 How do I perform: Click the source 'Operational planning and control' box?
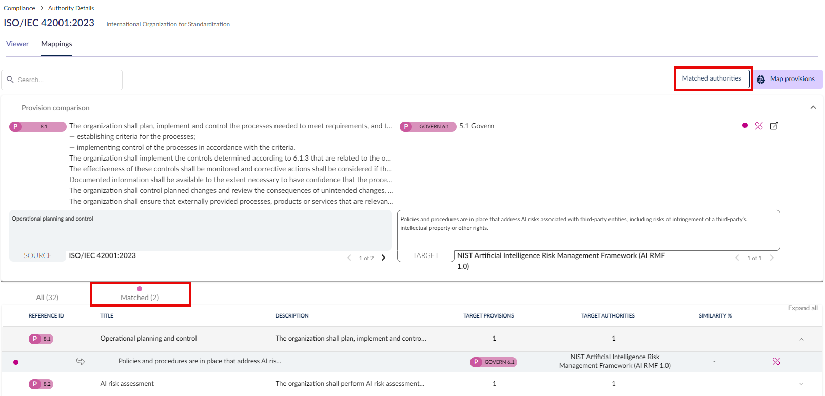(201, 230)
